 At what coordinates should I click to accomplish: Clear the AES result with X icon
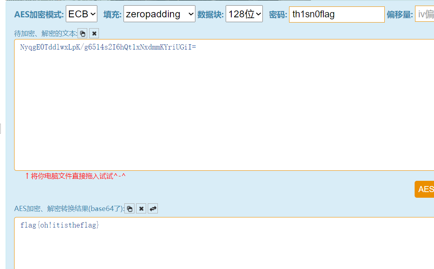141,209
